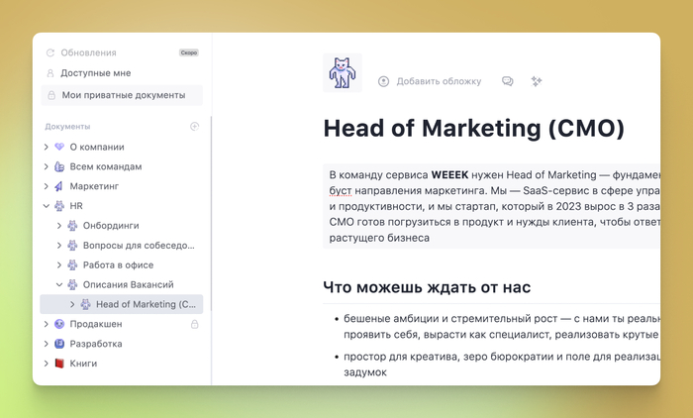Click the AI sparkles icon
The image size is (693, 418).
537,81
